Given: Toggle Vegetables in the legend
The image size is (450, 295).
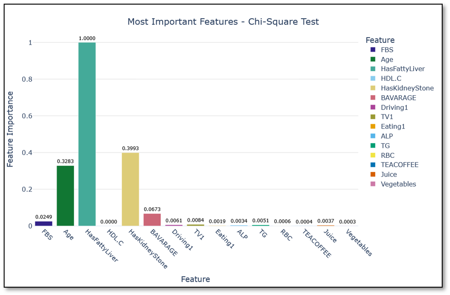Looking at the screenshot, I should click(x=398, y=184).
